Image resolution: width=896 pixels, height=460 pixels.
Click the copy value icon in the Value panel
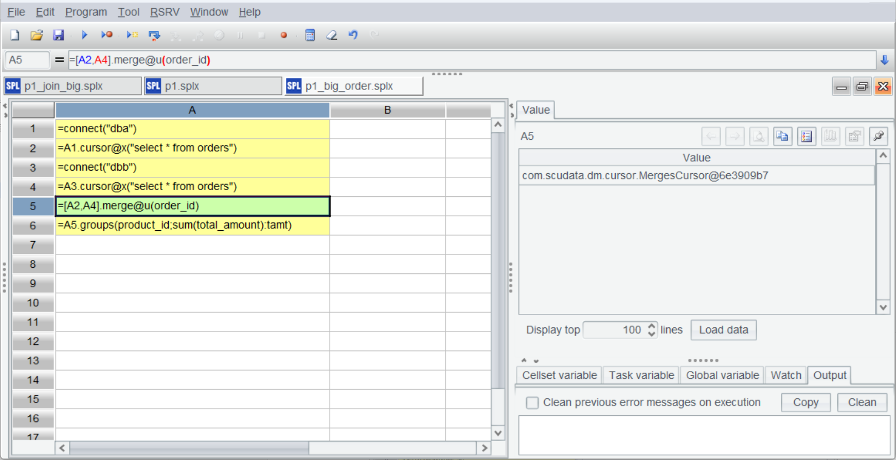coord(782,136)
